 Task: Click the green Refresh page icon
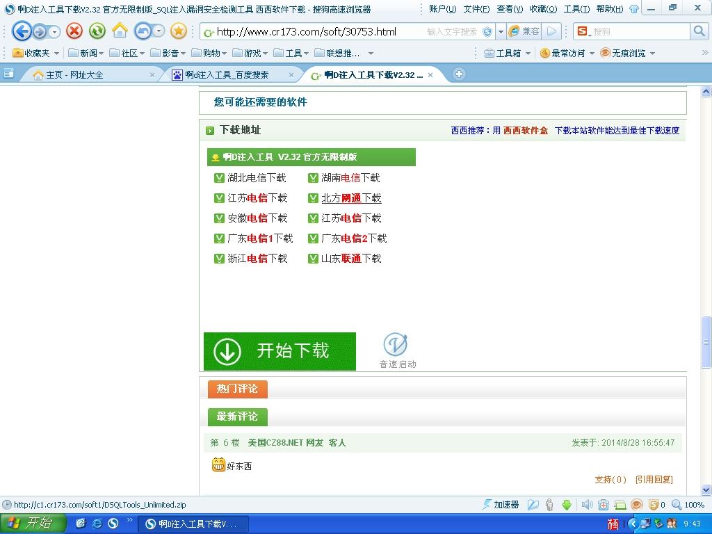point(97,31)
